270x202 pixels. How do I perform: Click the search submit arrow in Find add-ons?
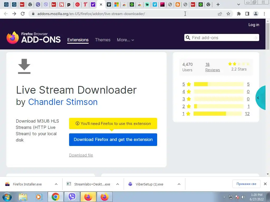(x=255, y=38)
